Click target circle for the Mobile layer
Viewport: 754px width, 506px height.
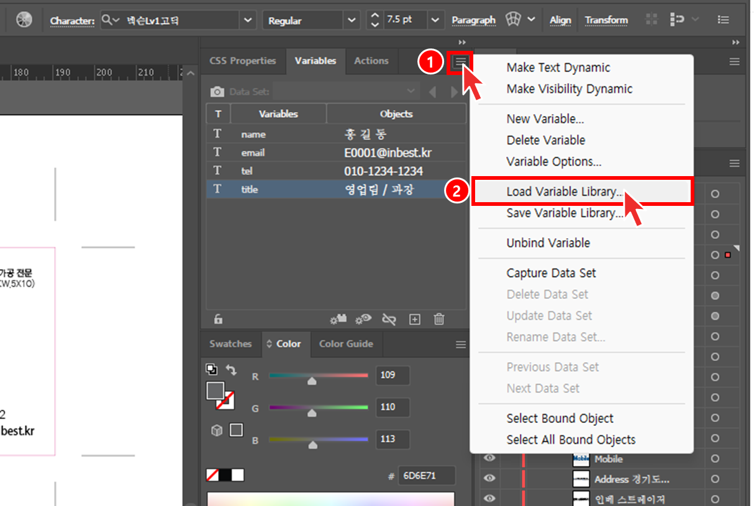[715, 459]
